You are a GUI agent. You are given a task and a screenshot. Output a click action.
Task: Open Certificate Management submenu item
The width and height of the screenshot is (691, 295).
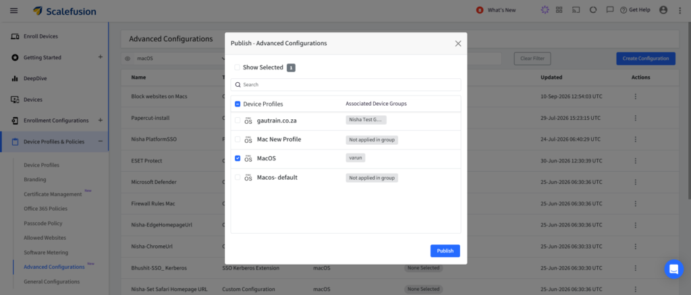[53, 194]
